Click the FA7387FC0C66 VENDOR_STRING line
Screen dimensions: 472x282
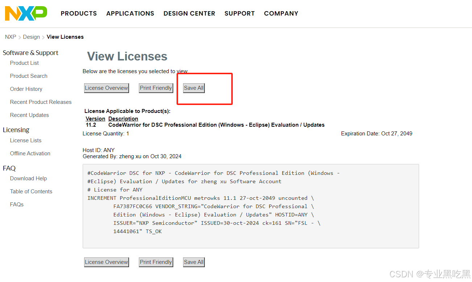coord(214,206)
